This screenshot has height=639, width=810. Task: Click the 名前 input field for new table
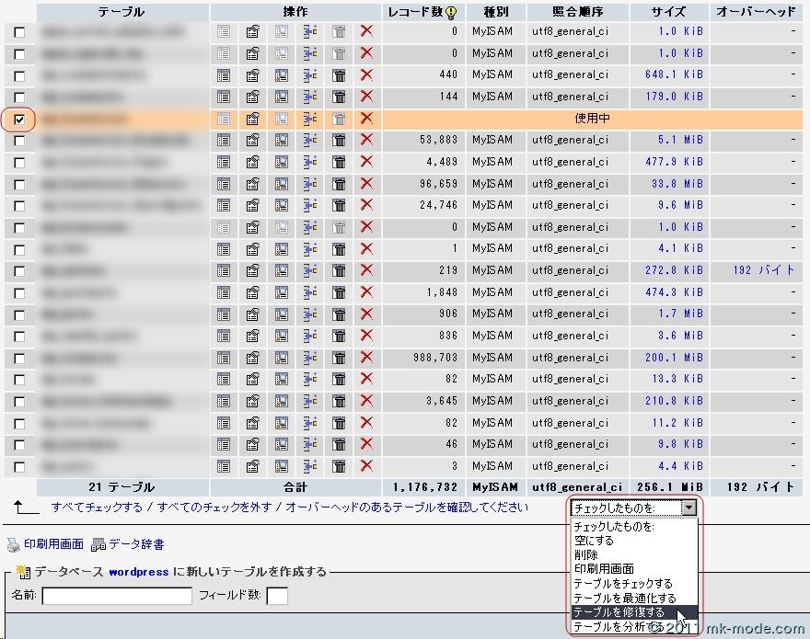pos(116,596)
